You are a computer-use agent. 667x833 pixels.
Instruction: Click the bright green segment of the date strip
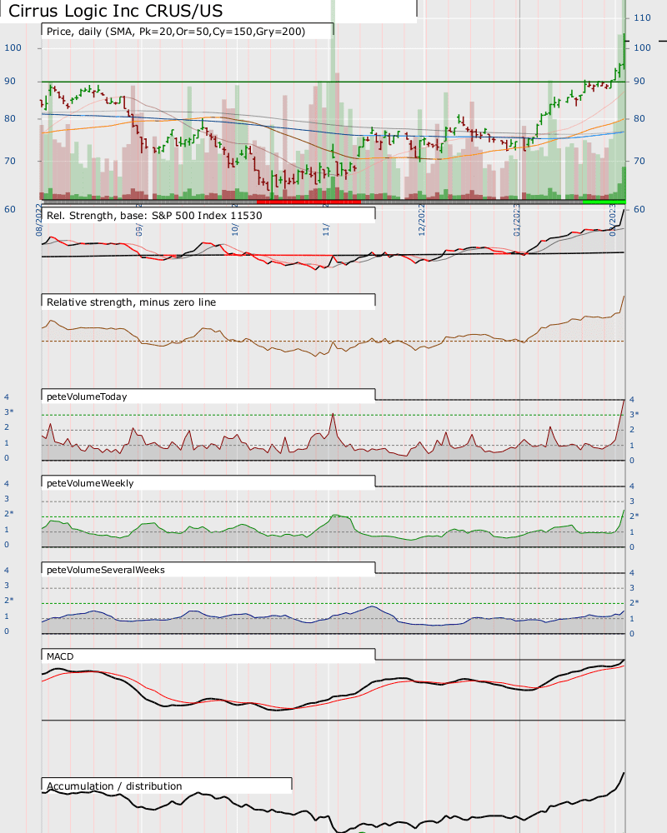tap(604, 202)
